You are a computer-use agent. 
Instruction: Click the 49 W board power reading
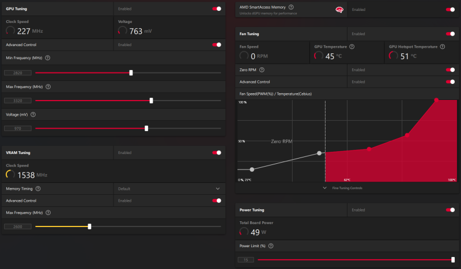(258, 232)
